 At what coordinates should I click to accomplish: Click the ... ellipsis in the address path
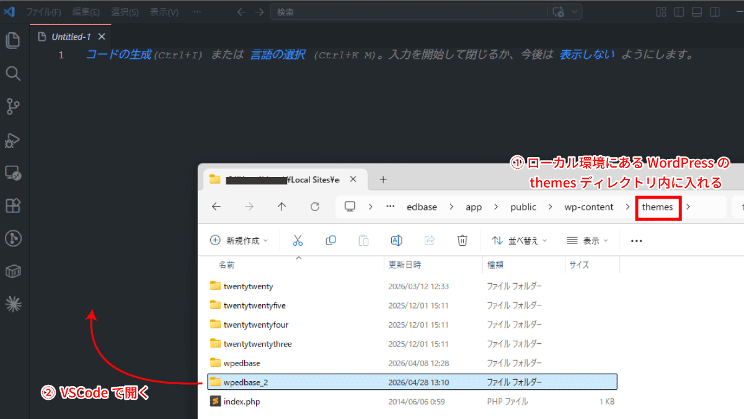[390, 207]
